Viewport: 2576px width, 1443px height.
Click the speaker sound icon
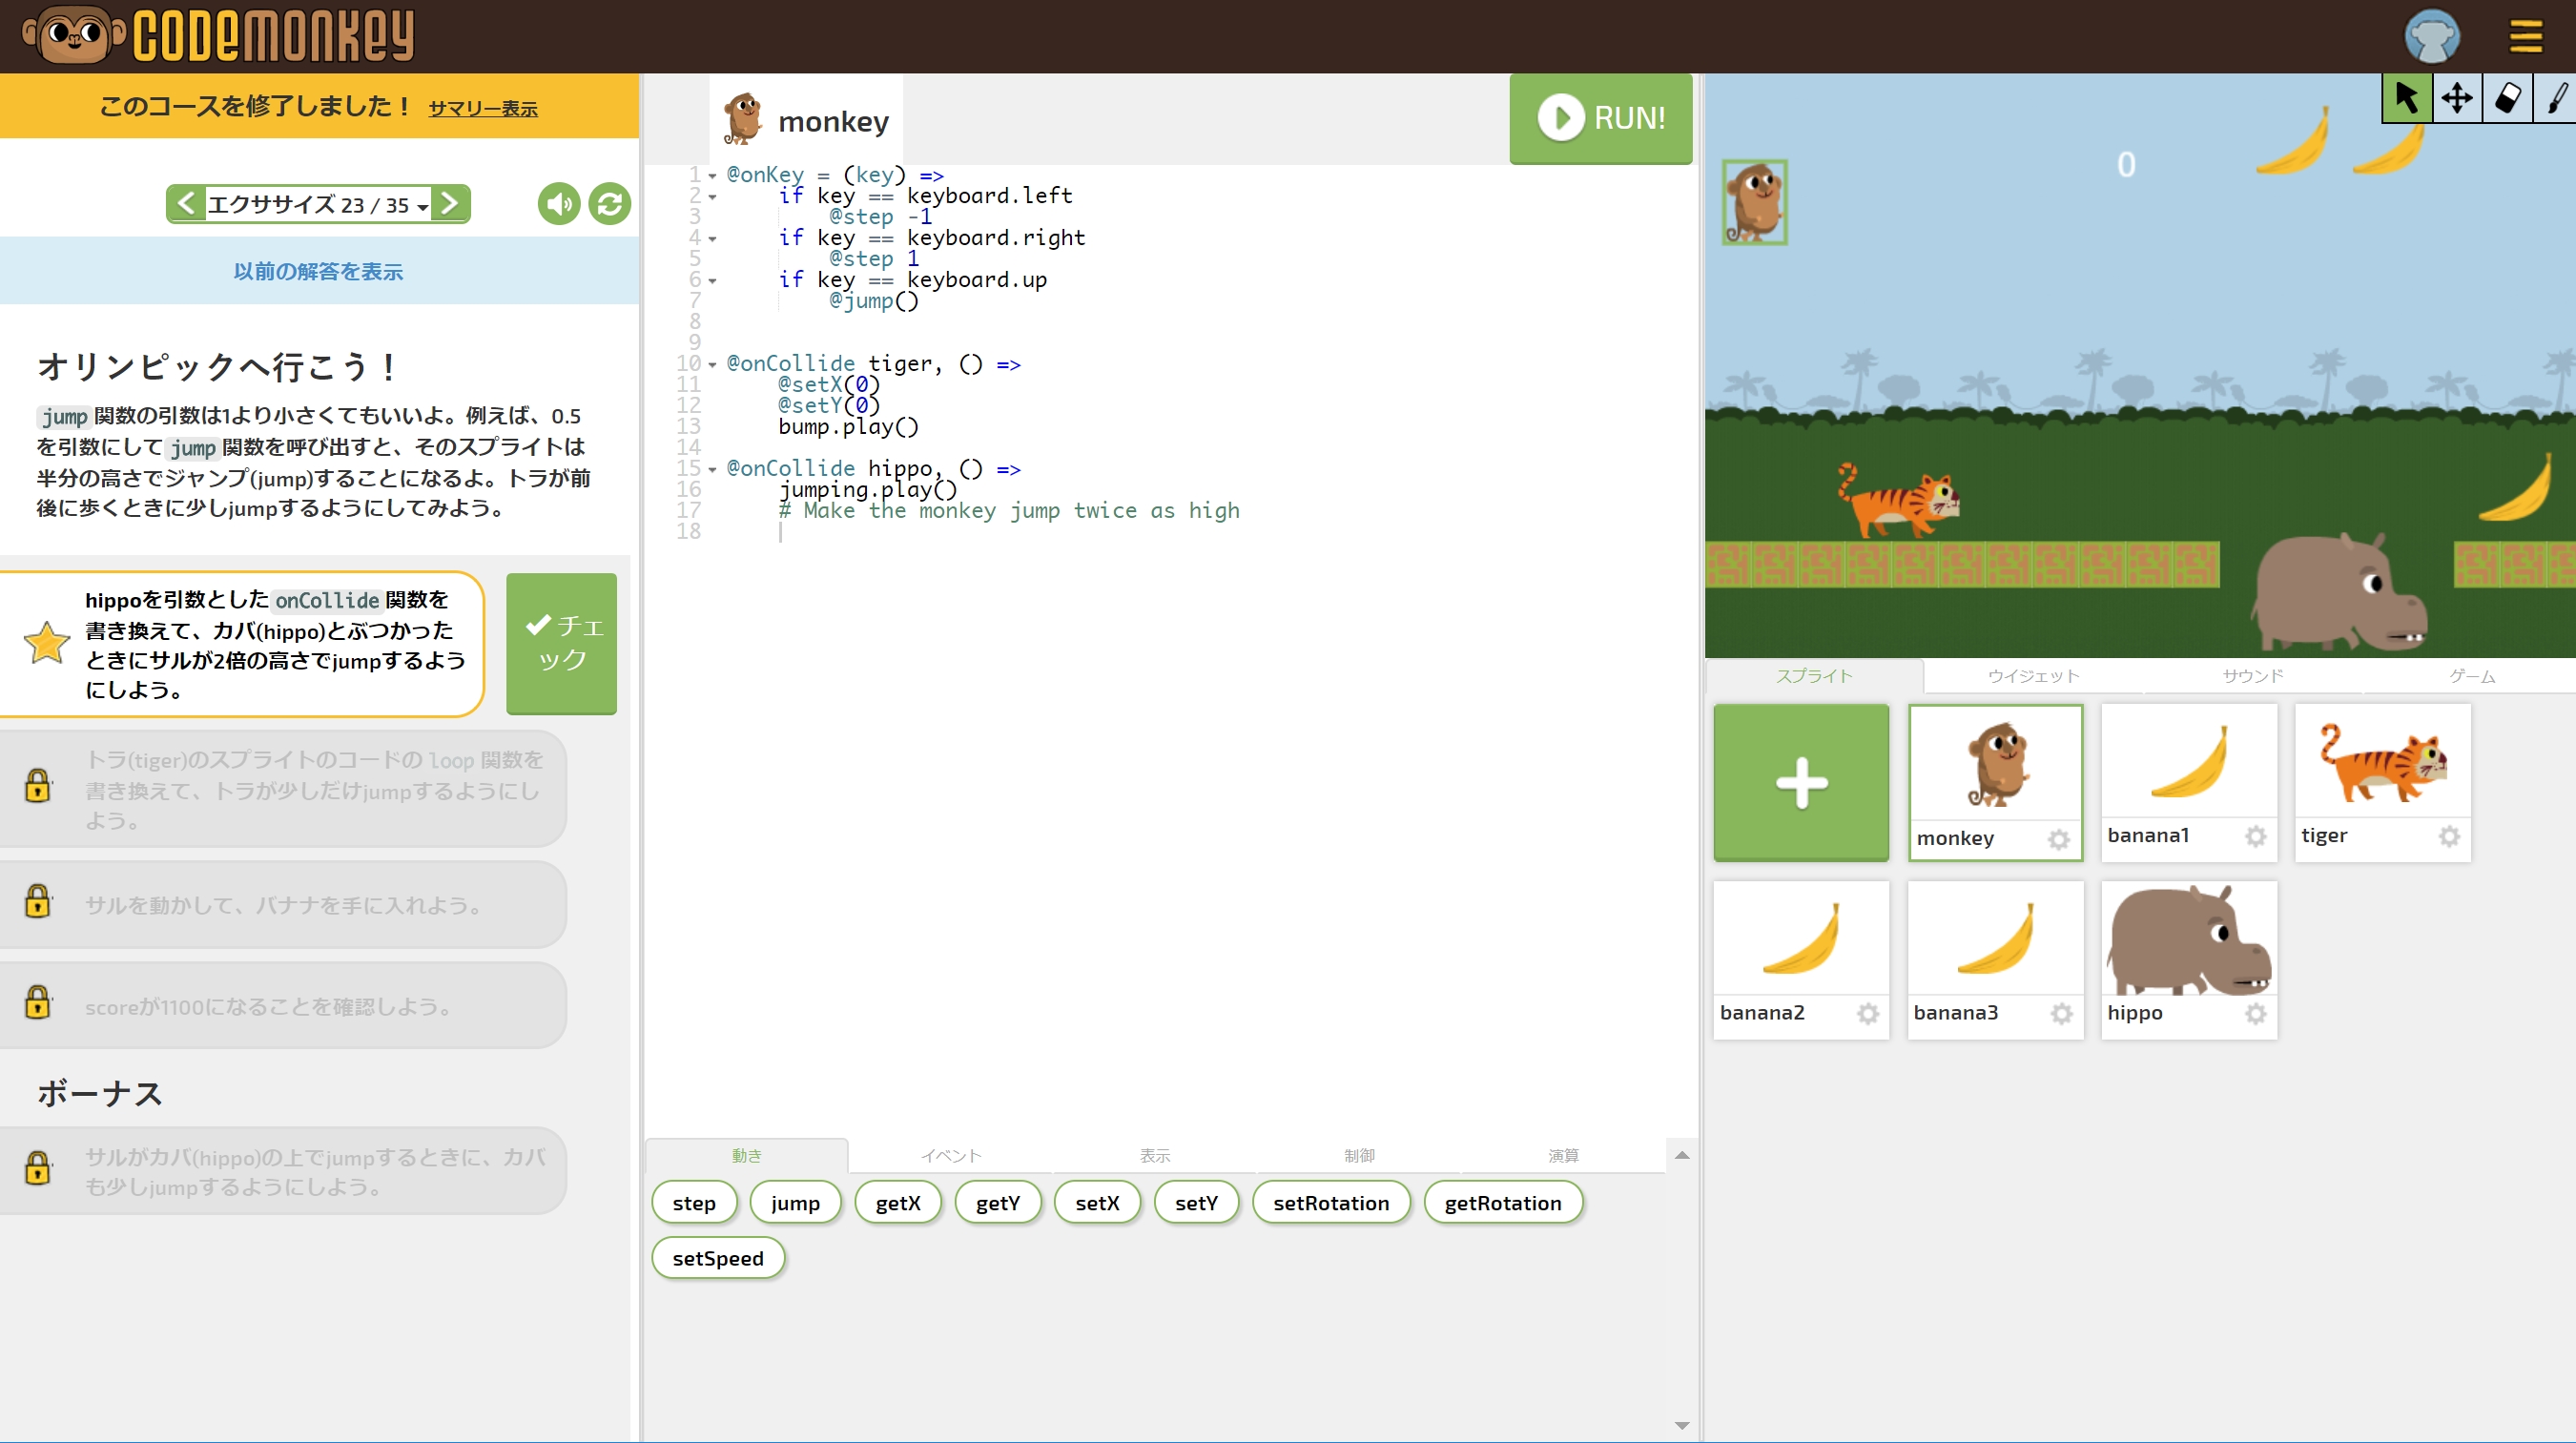(559, 204)
